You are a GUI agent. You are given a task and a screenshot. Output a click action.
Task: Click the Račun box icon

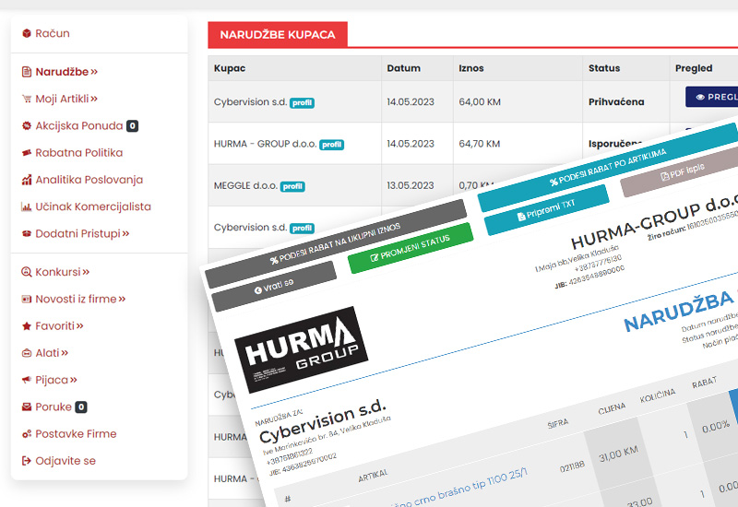coord(27,33)
